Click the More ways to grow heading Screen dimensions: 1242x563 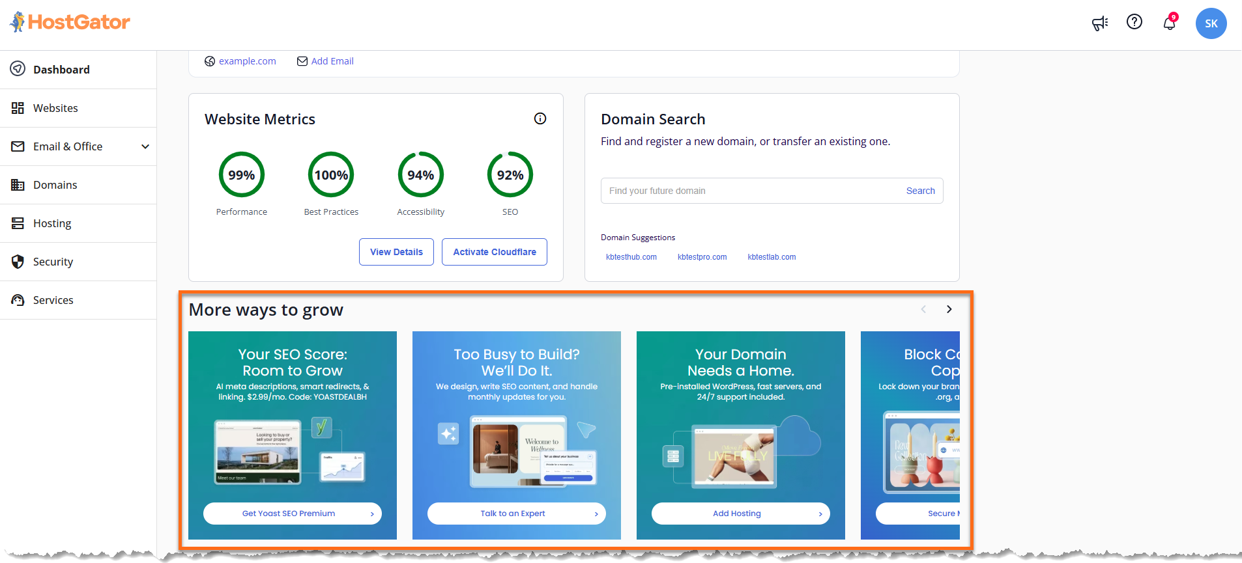point(266,310)
